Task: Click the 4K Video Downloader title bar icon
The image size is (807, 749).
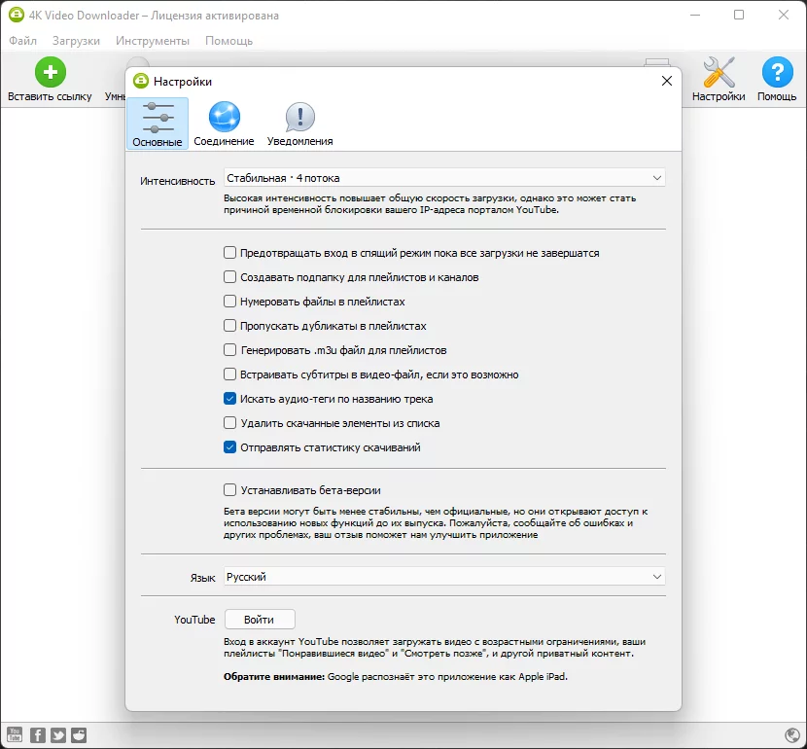Action: [x=16, y=15]
